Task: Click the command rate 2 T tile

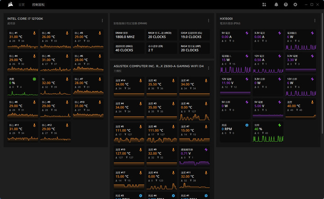Action: tap(162, 48)
